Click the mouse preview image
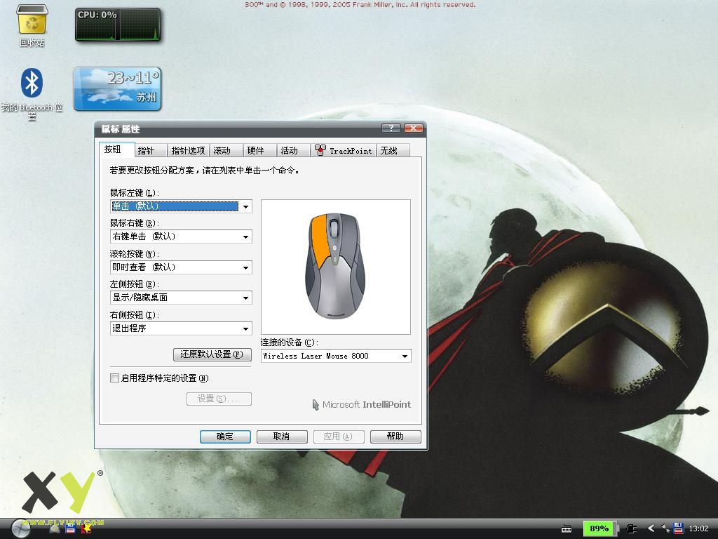 click(x=336, y=267)
